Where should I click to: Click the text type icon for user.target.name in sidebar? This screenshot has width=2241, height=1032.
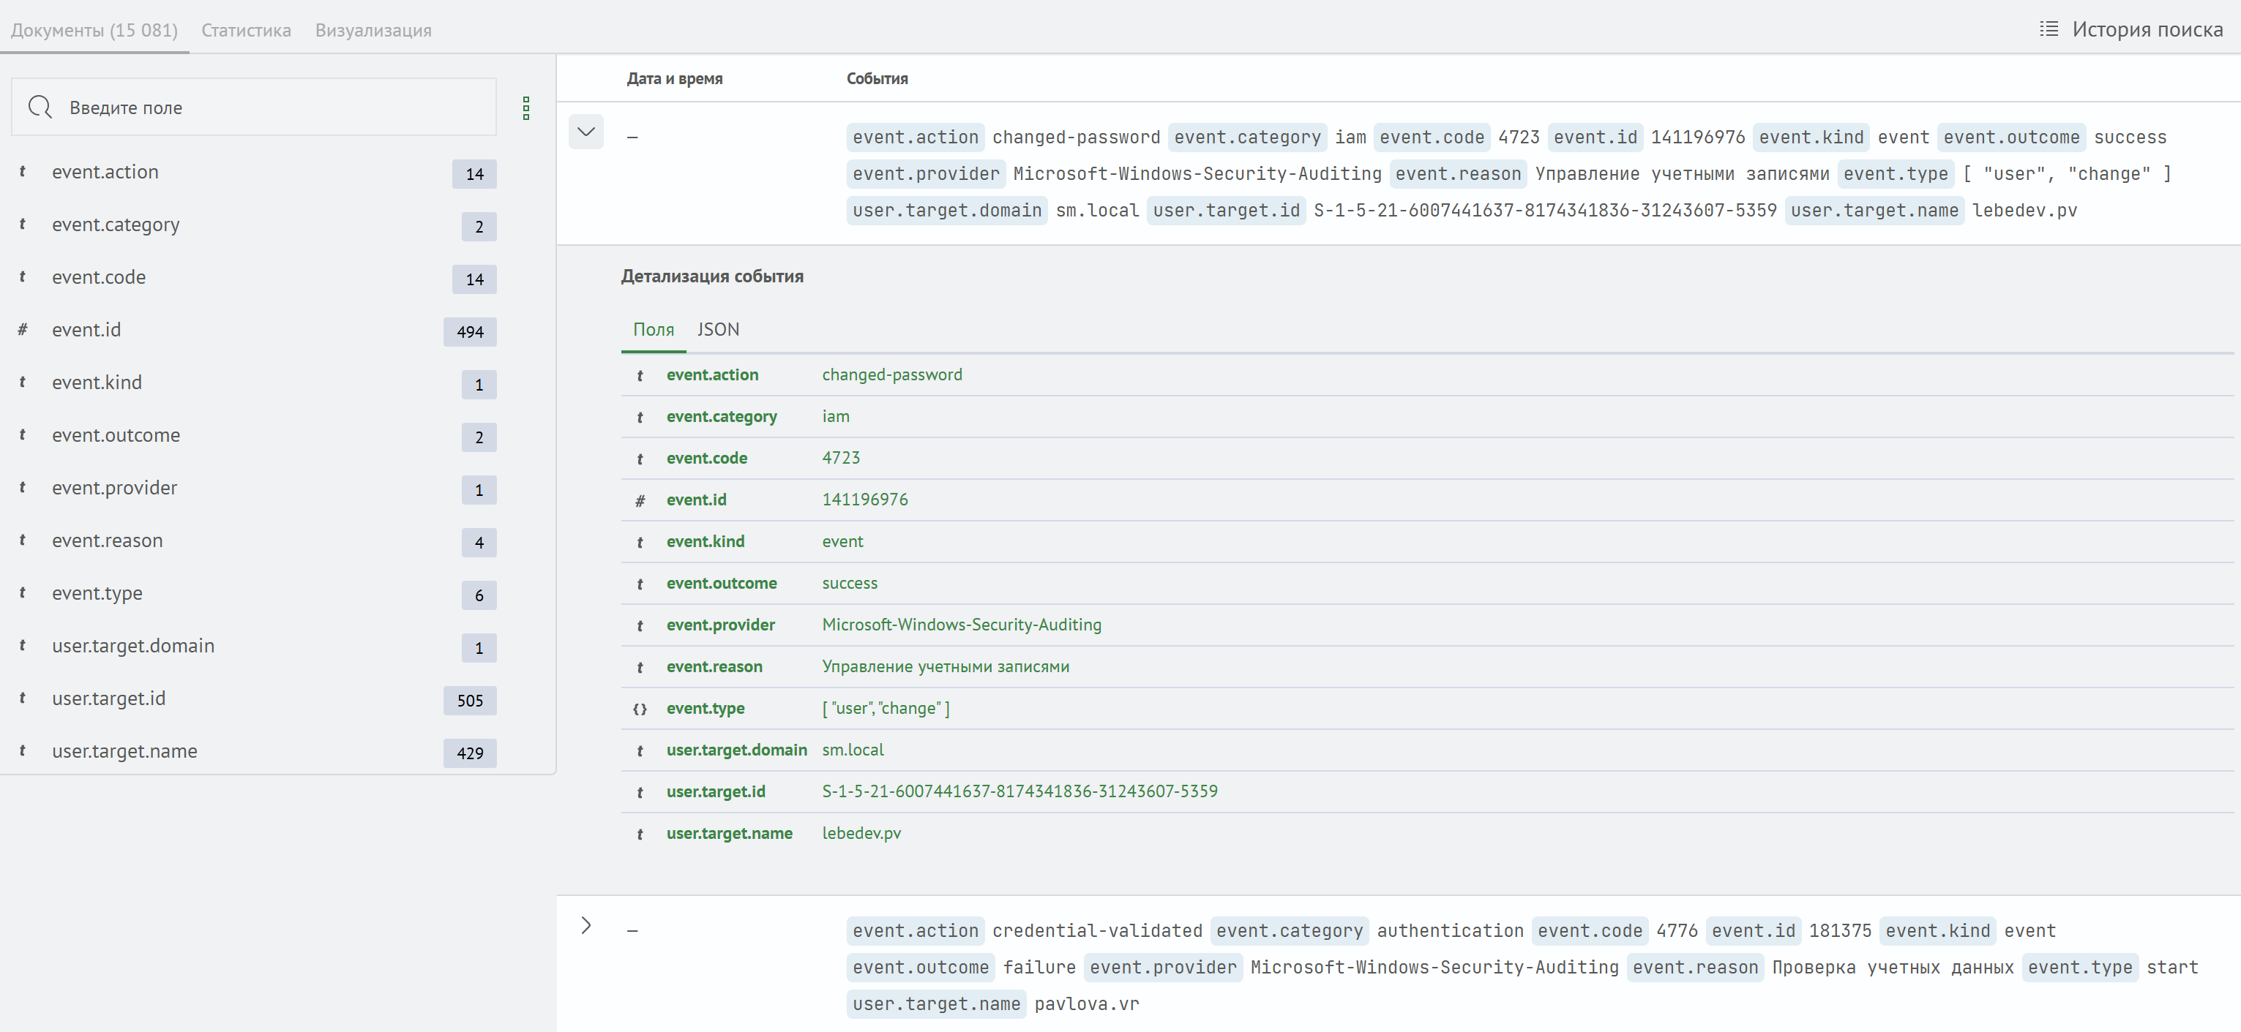(23, 750)
